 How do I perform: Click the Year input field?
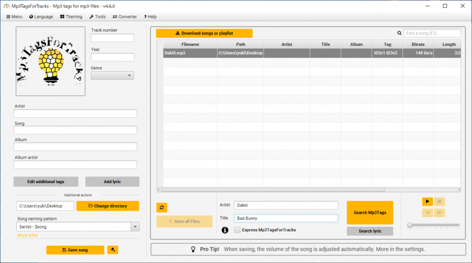point(113,57)
